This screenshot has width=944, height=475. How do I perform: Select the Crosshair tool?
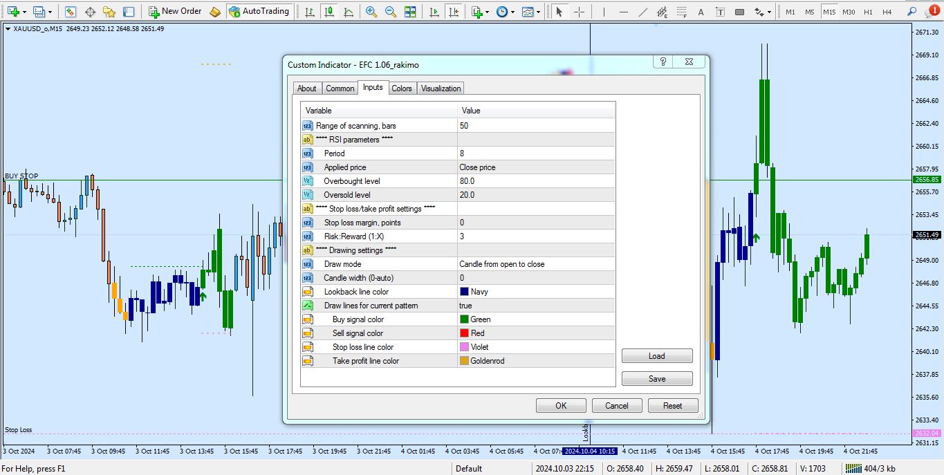click(579, 12)
